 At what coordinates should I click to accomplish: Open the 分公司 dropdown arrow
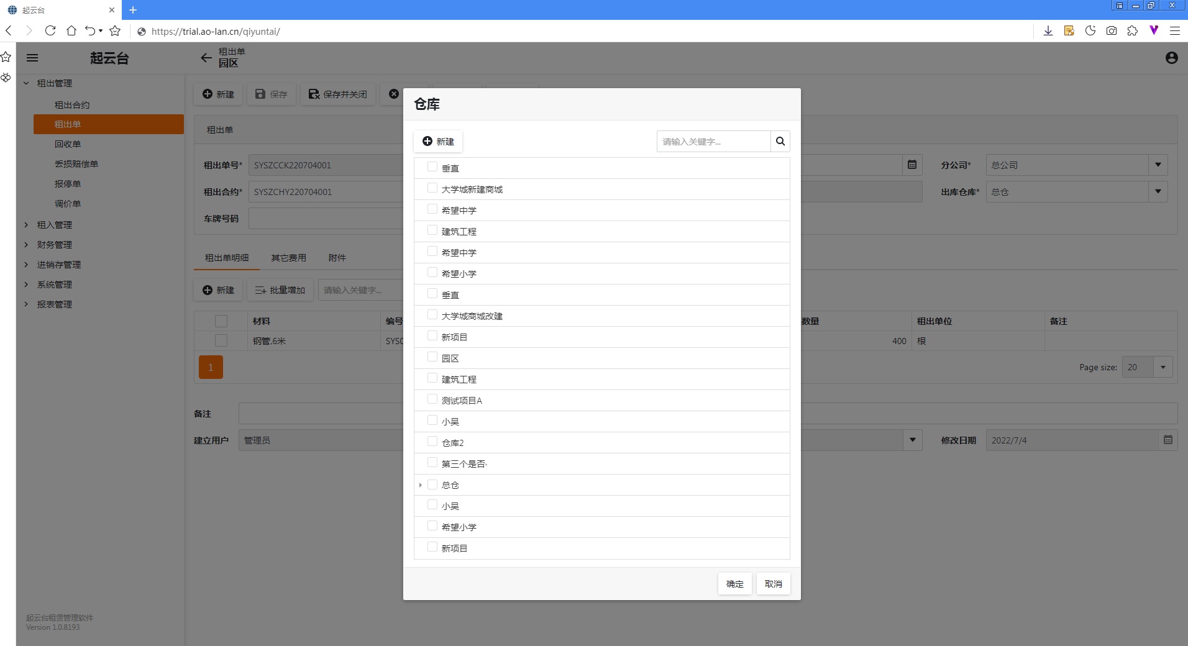[x=1158, y=165]
